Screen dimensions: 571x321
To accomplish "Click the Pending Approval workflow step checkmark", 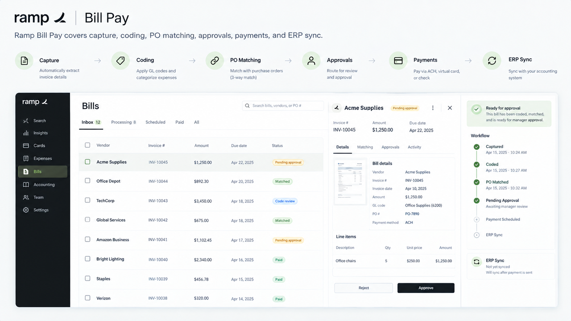I will (476, 201).
